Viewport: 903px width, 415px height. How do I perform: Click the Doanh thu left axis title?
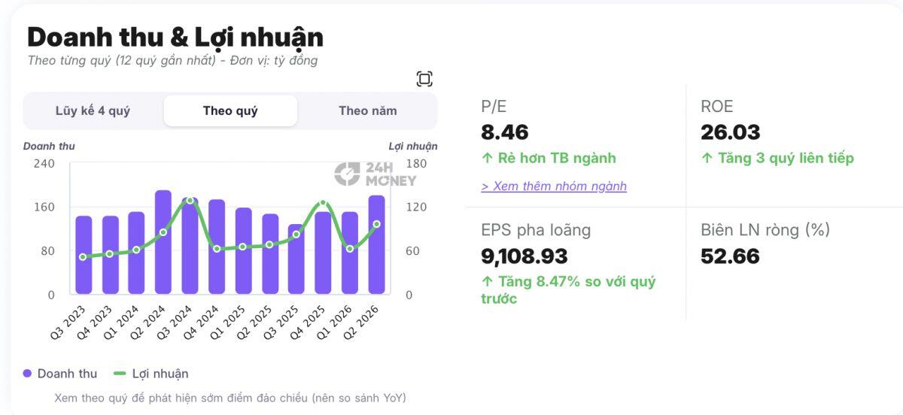tap(49, 147)
